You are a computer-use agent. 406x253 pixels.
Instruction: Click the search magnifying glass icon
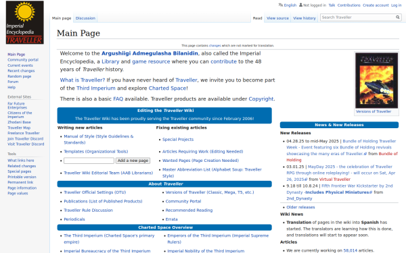coord(397,18)
